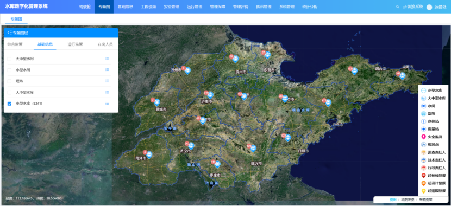Expand the list icon beside 小型水闸
Image resolution: width=451 pixels, height=206 pixels.
(107, 70)
